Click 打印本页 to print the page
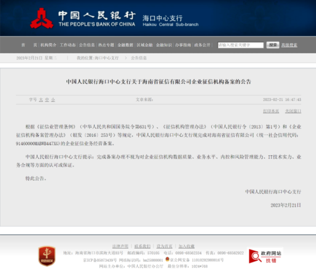 point(271,111)
